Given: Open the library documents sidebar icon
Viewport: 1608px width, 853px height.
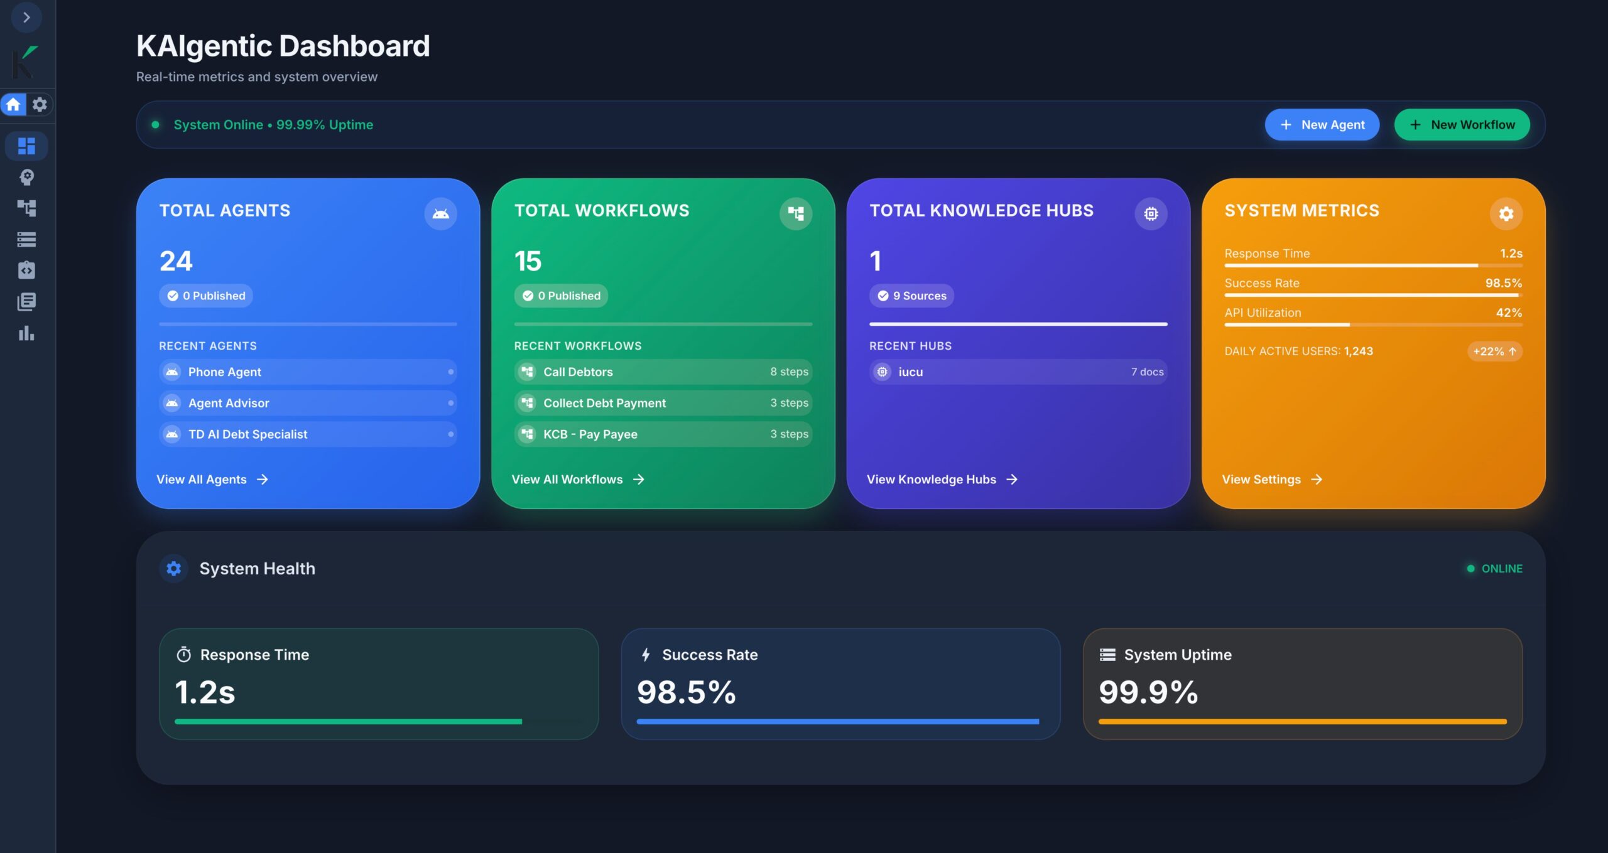Looking at the screenshot, I should [26, 302].
